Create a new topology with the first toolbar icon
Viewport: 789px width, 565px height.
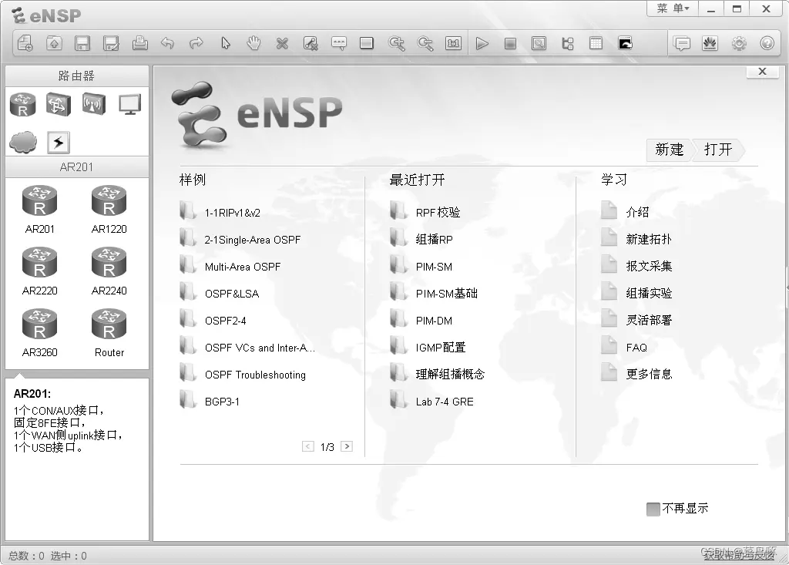24,43
